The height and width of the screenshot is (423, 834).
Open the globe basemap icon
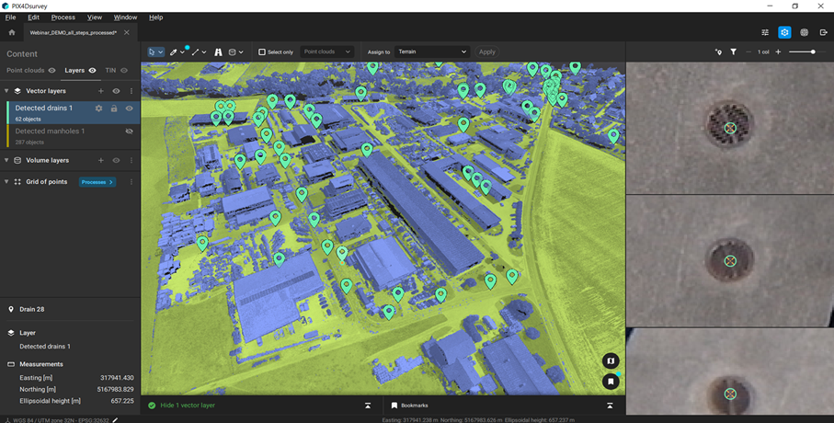805,32
